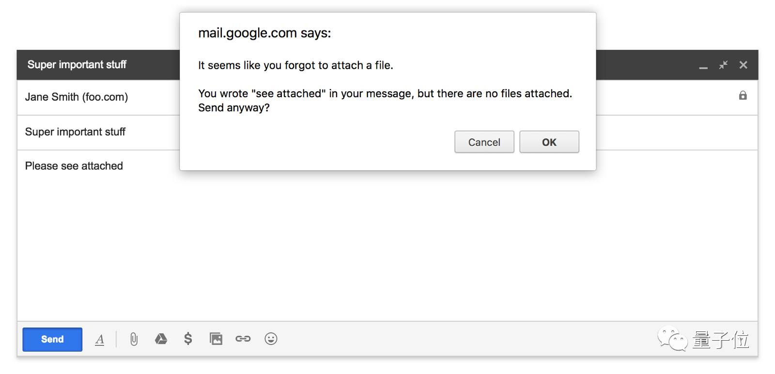Viewport: 775px width, 374px height.
Task: Attach a file with the paperclip icon
Action: 134,339
